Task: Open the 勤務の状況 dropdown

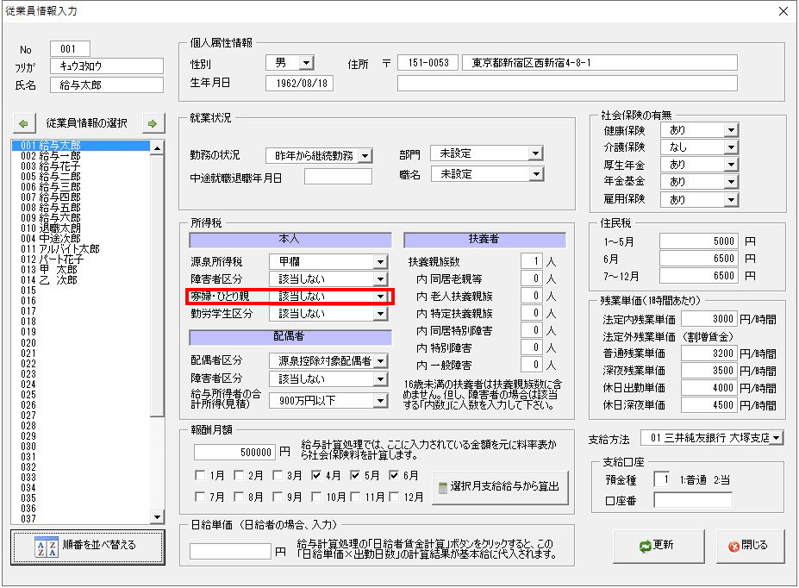Action: click(365, 156)
